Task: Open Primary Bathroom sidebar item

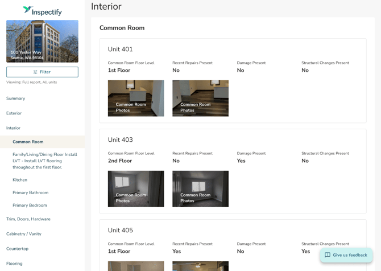Action: tap(31, 192)
